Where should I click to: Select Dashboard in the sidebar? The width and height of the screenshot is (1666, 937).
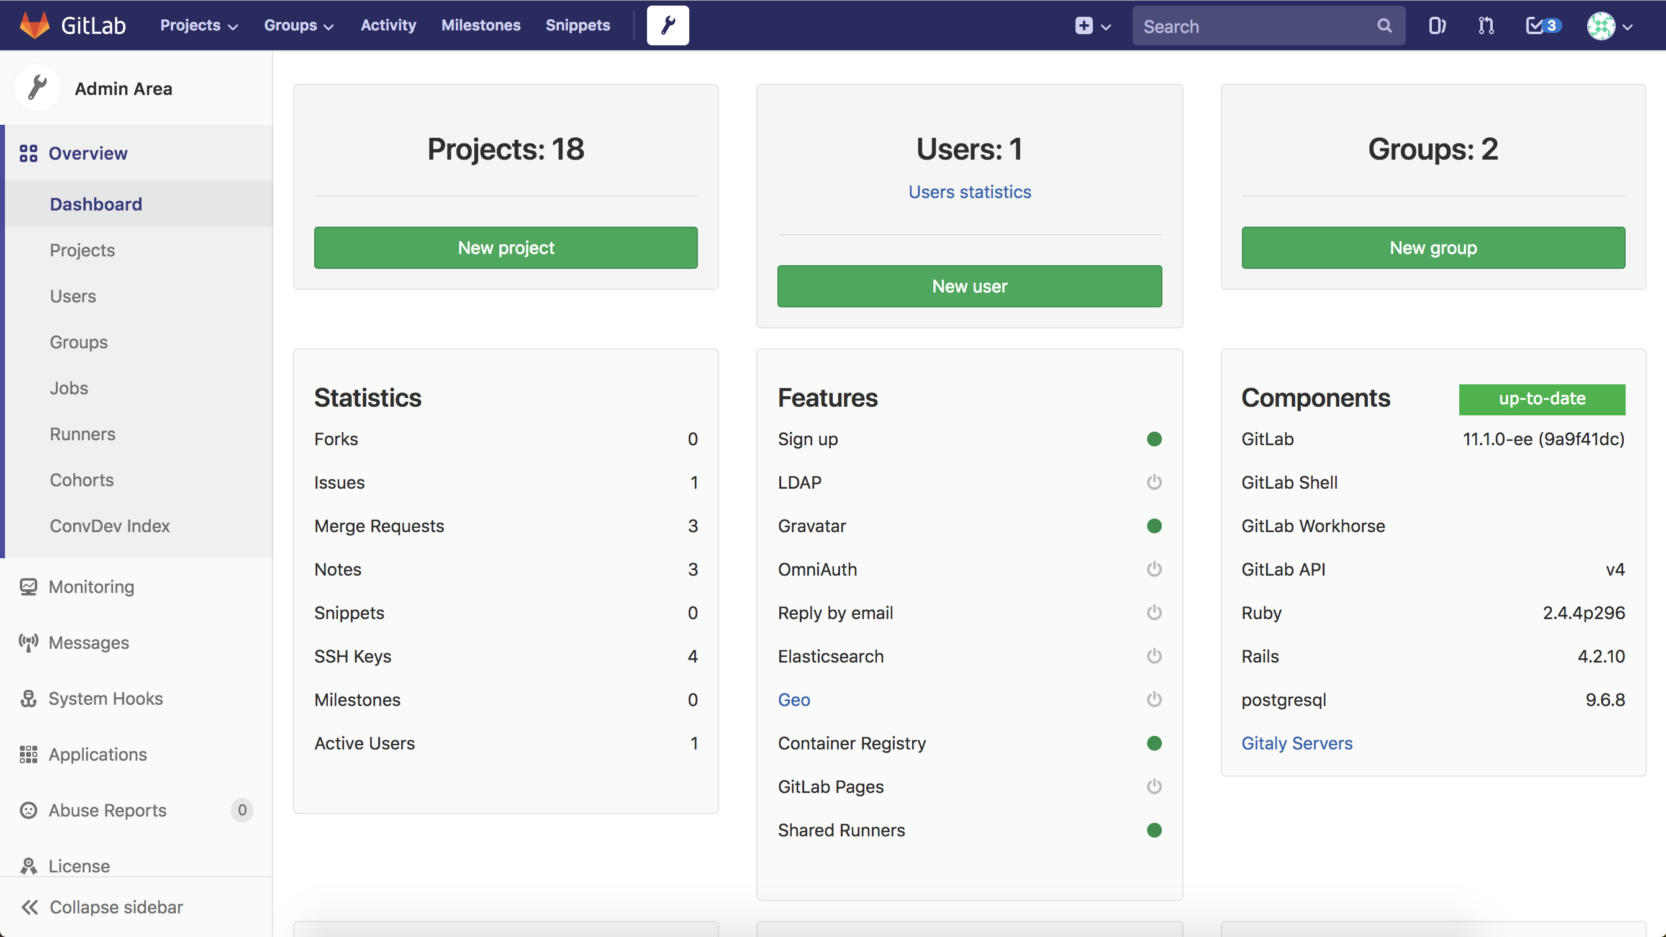click(138, 204)
